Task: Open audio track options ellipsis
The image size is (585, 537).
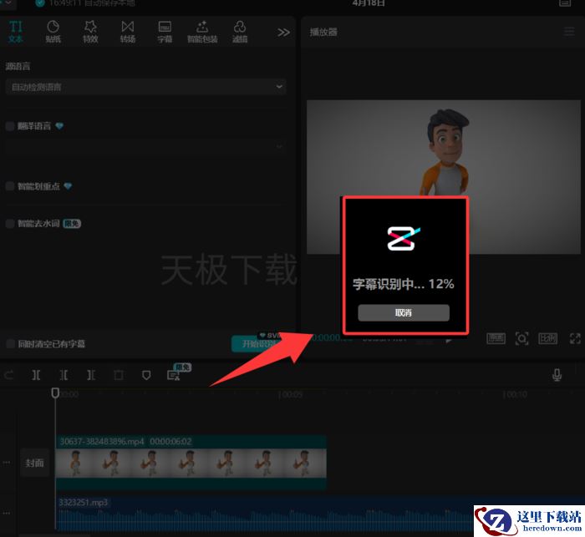Action: [x=7, y=514]
